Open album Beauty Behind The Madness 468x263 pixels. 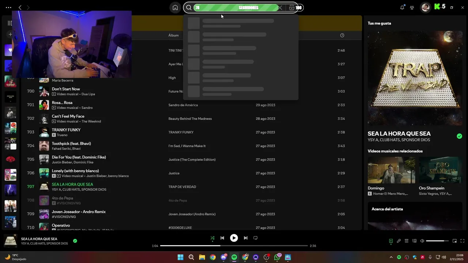coord(190,119)
